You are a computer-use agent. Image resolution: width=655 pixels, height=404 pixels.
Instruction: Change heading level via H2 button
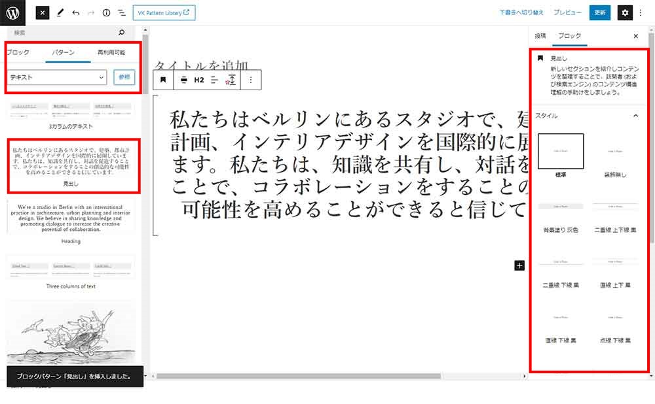(x=199, y=80)
